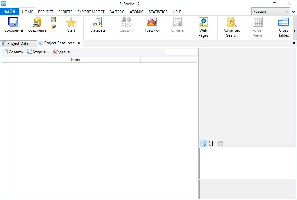The image size is (297, 200).
Task: Select the HOME ribbon tab
Action: 27,12
